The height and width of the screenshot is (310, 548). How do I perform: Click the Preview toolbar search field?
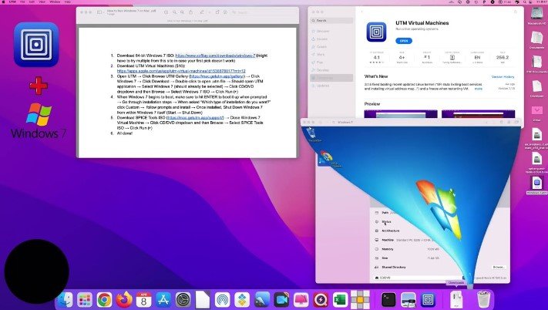263,12
